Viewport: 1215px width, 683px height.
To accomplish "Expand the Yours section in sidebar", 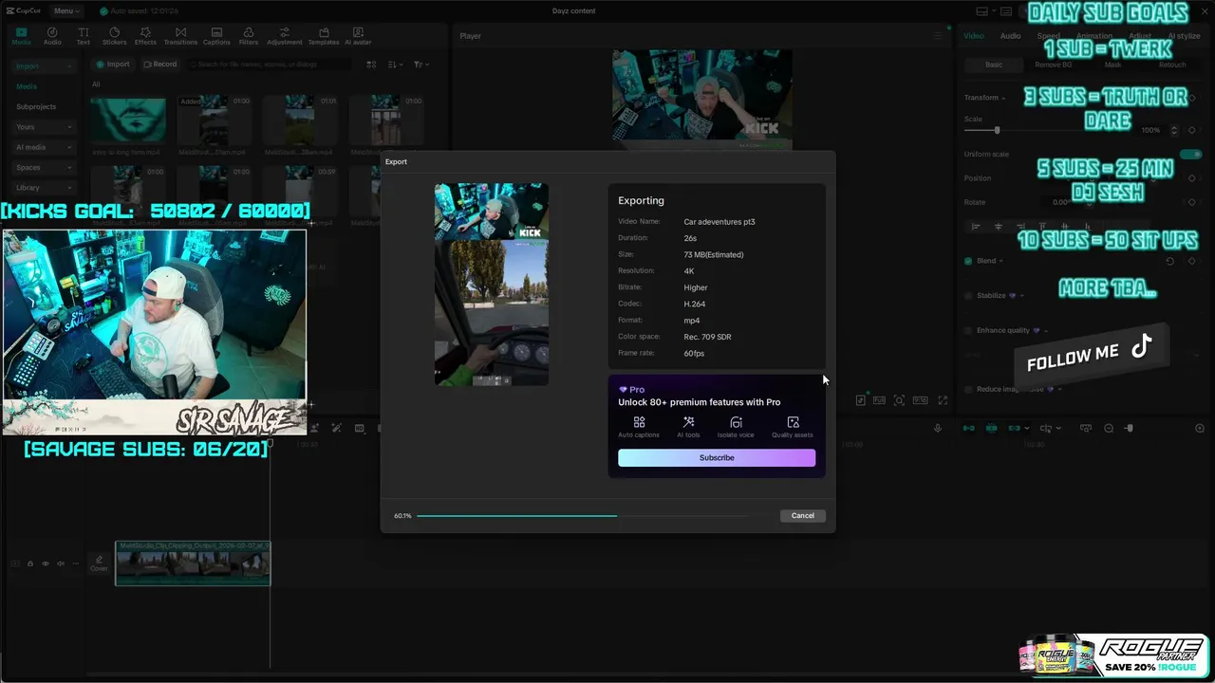I will [x=43, y=127].
